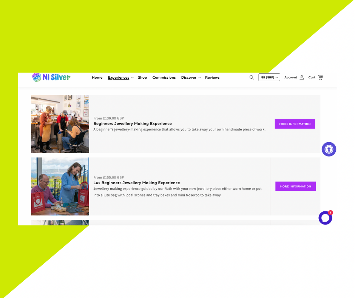Image resolution: width=355 pixels, height=298 pixels.
Task: Open Lux Beginners Jewellery Making Experience title
Action: tap(136, 183)
